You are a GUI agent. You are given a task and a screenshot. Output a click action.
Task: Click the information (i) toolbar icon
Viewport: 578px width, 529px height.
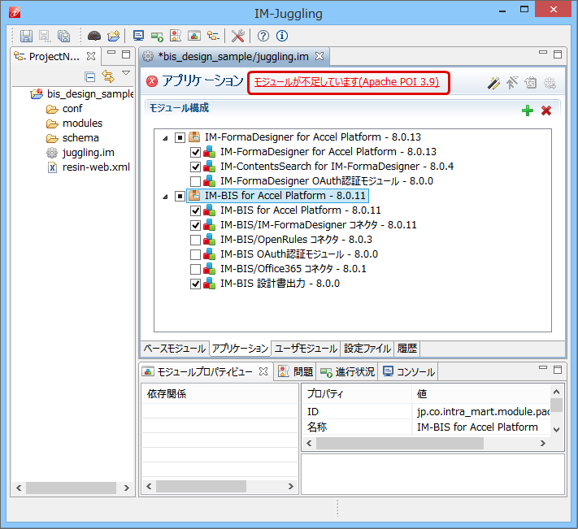(282, 36)
